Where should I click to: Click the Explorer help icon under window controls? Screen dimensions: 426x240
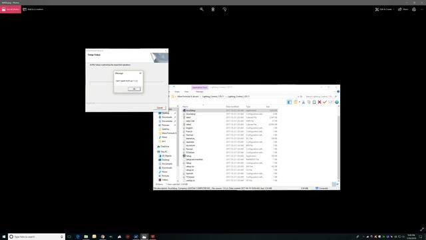(338, 92)
